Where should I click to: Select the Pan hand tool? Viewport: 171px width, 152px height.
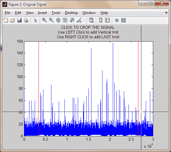click(58, 20)
